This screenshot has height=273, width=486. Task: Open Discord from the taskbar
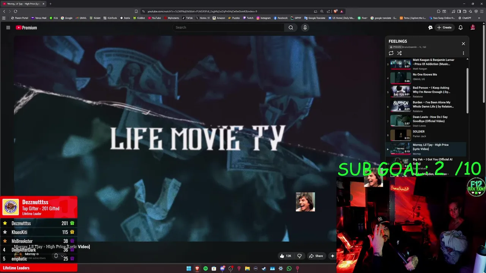point(222,268)
